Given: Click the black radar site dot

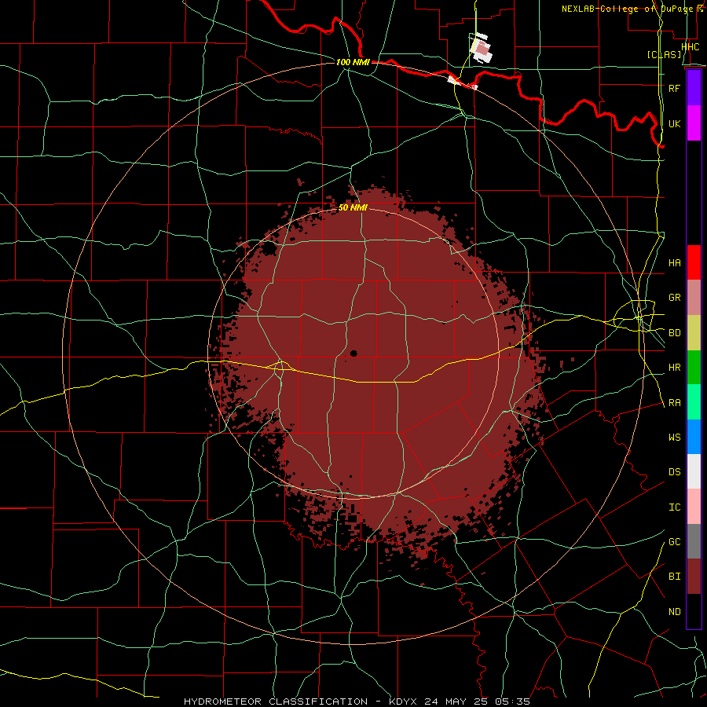Looking at the screenshot, I should coord(353,353).
